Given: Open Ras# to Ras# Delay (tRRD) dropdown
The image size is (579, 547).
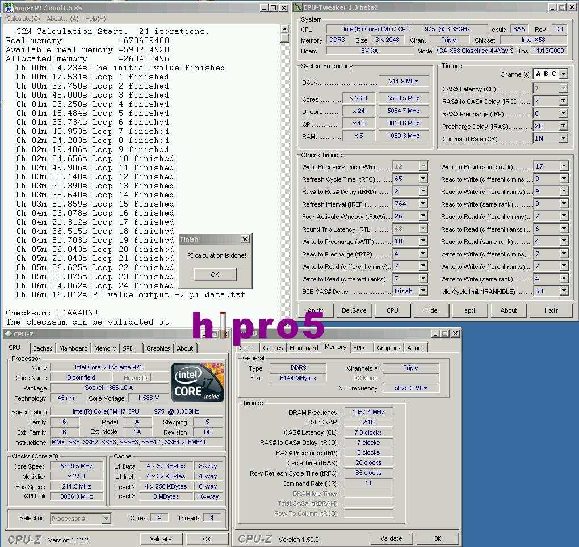Looking at the screenshot, I should [423, 191].
